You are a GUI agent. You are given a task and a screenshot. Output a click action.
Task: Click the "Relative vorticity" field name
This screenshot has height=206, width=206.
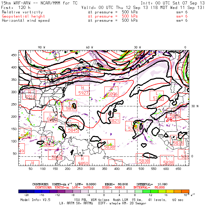click(22, 12)
